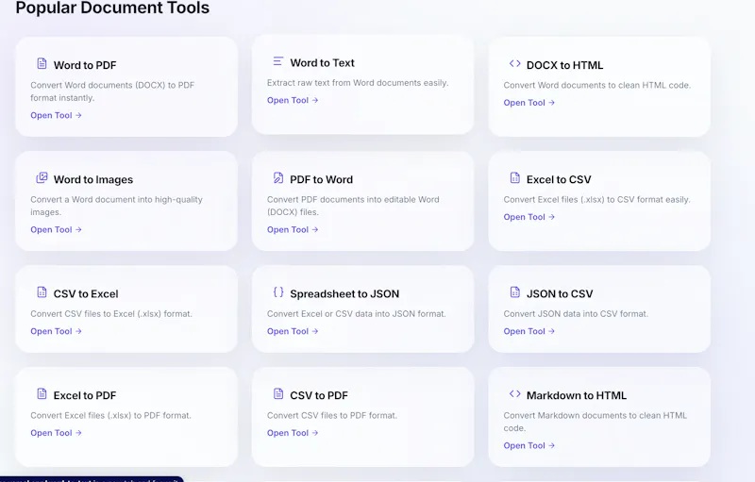
Task: Click 'Convert a Word document into high-quality images.' text
Action: point(116,206)
